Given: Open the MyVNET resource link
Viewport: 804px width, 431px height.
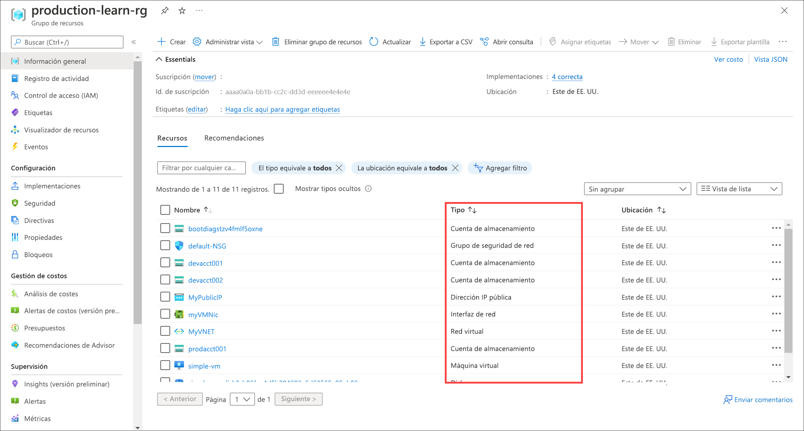Looking at the screenshot, I should pyautogui.click(x=201, y=331).
